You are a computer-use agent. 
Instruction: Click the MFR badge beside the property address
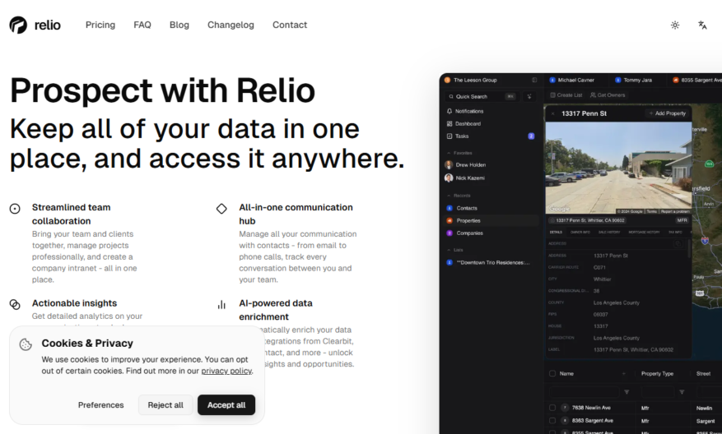click(x=682, y=220)
